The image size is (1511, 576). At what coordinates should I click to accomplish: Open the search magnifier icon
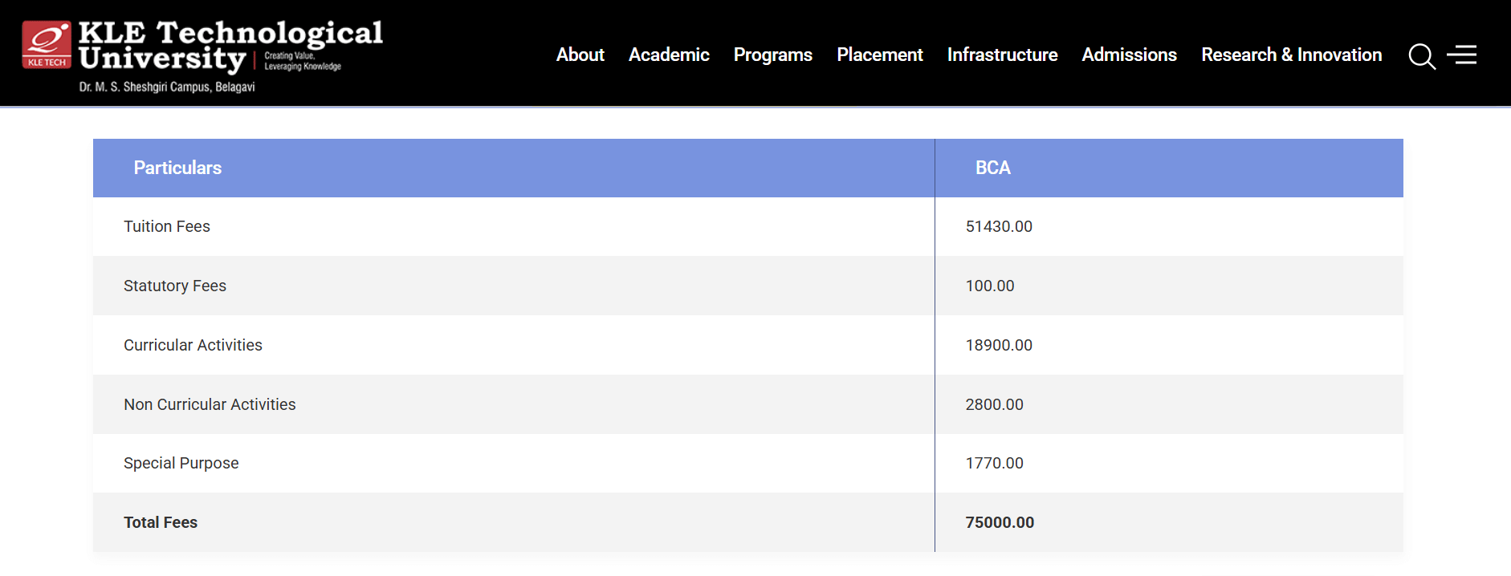(1421, 56)
